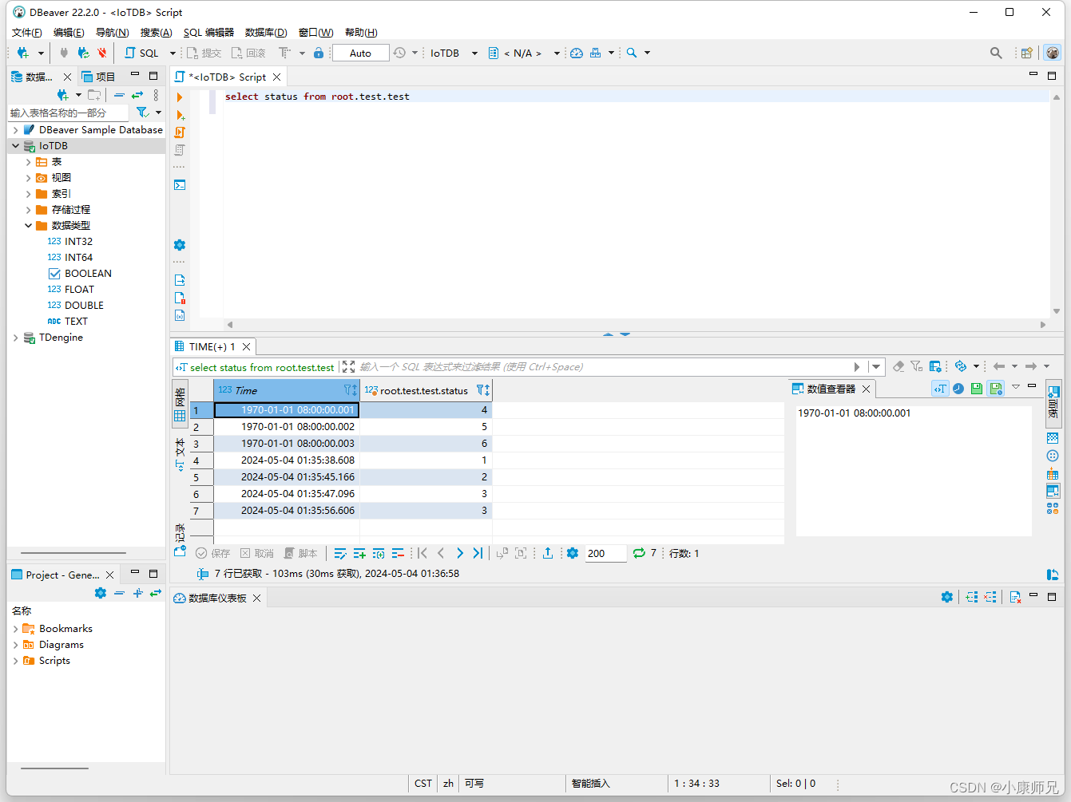Toggle link with editor in database navigator
Screen dimensions: 1071x802
click(137, 95)
